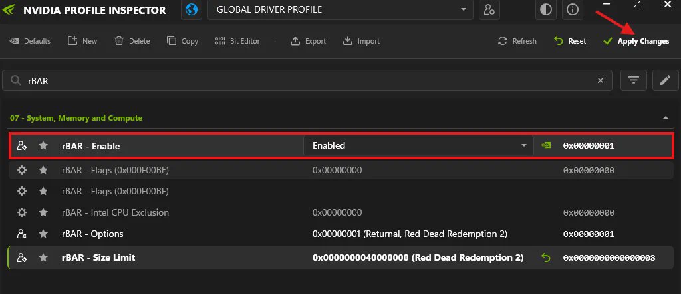The image size is (681, 294).
Task: Toggle the dark/light theme half-circle icon
Action: pyautogui.click(x=546, y=9)
